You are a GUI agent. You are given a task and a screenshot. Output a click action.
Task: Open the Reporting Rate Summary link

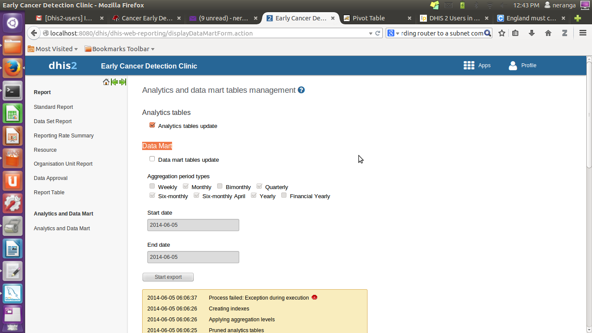tap(64, 136)
